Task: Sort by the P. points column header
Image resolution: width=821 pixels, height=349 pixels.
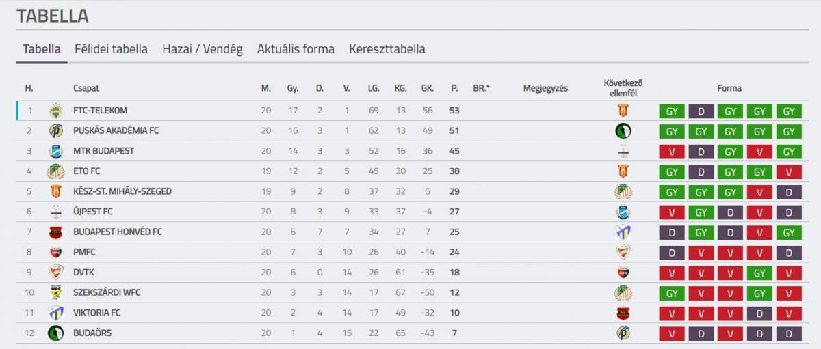Action: [454, 88]
